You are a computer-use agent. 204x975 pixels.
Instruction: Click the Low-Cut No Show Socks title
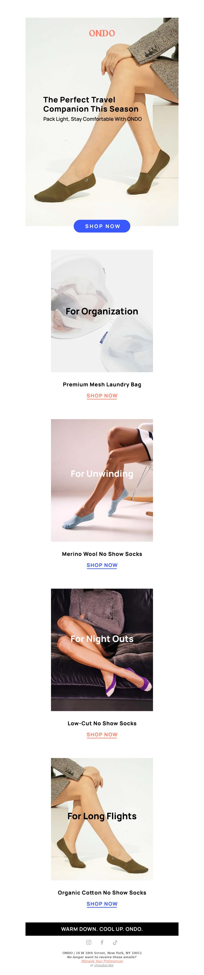tap(102, 723)
